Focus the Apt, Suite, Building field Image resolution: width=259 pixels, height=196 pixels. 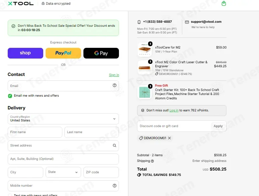pyautogui.click(x=63, y=159)
